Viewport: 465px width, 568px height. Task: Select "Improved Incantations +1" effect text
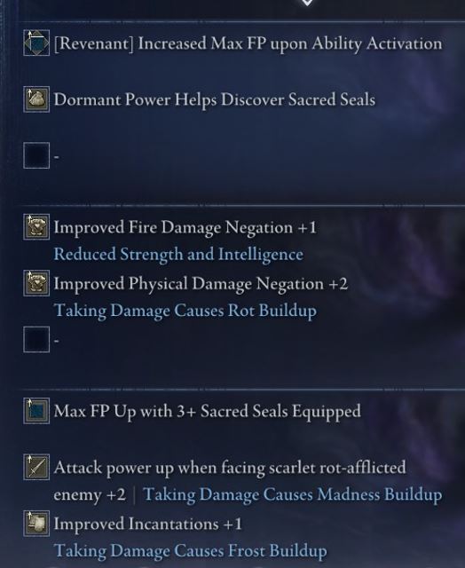(148, 525)
